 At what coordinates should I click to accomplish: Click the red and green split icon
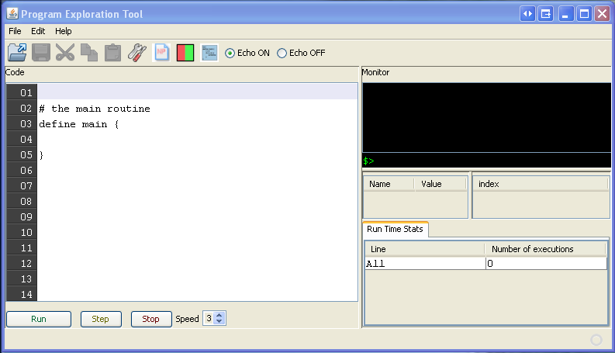[185, 53]
